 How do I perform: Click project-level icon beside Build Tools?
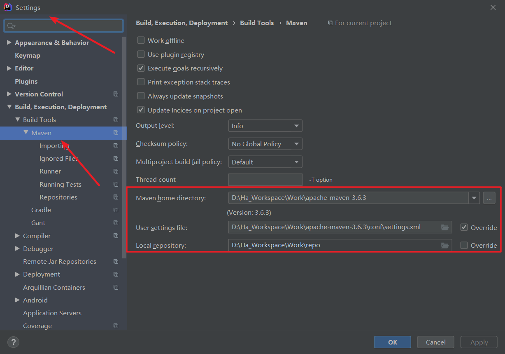point(116,120)
